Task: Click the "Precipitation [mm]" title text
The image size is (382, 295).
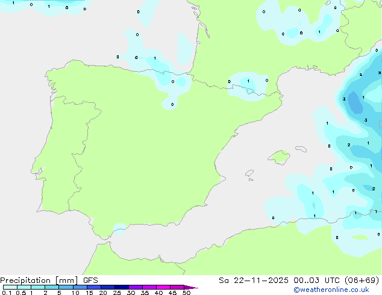Action: 39,281
